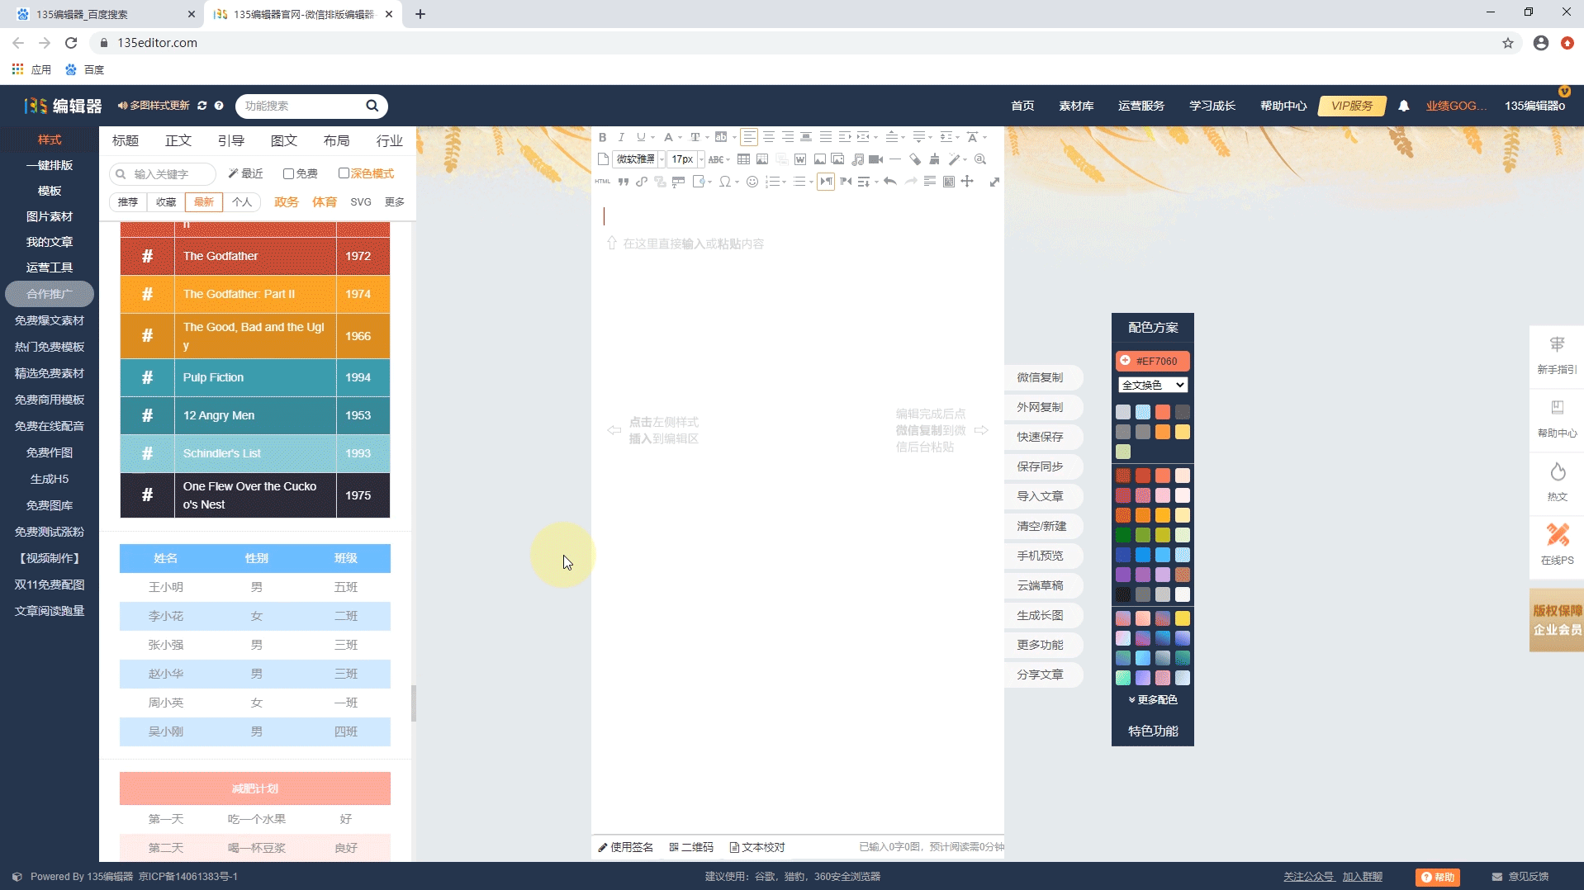Image resolution: width=1584 pixels, height=890 pixels.
Task: Click the insert video camera icon
Action: tap(876, 159)
